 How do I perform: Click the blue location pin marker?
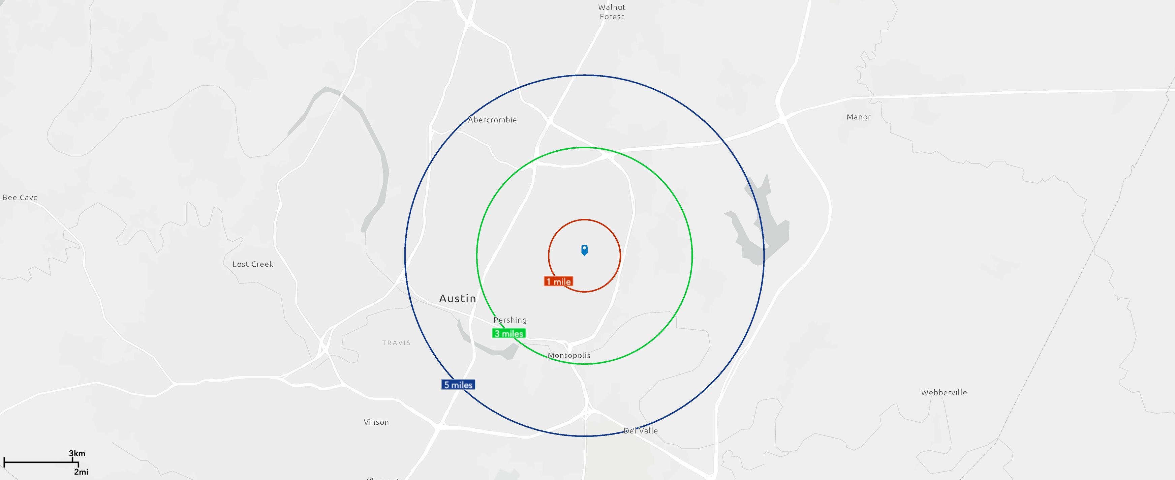pyautogui.click(x=584, y=250)
